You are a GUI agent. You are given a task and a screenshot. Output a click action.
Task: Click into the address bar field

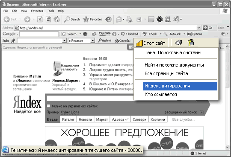[x=106, y=28]
